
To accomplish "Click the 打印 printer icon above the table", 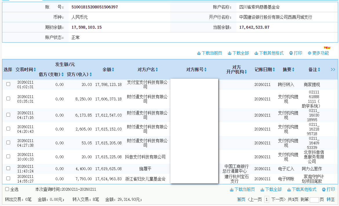I will point(291,53).
